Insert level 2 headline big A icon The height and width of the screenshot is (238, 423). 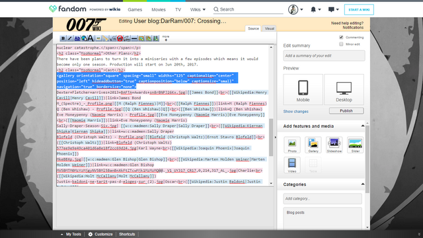[x=91, y=38]
